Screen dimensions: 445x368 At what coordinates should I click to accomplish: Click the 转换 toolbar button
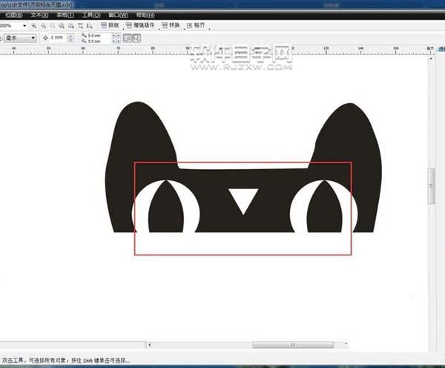[x=171, y=25]
